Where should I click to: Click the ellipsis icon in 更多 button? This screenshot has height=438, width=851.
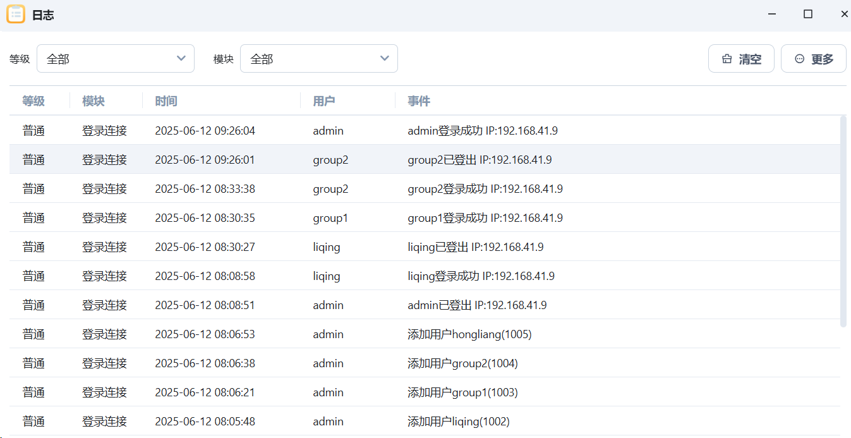(x=800, y=59)
